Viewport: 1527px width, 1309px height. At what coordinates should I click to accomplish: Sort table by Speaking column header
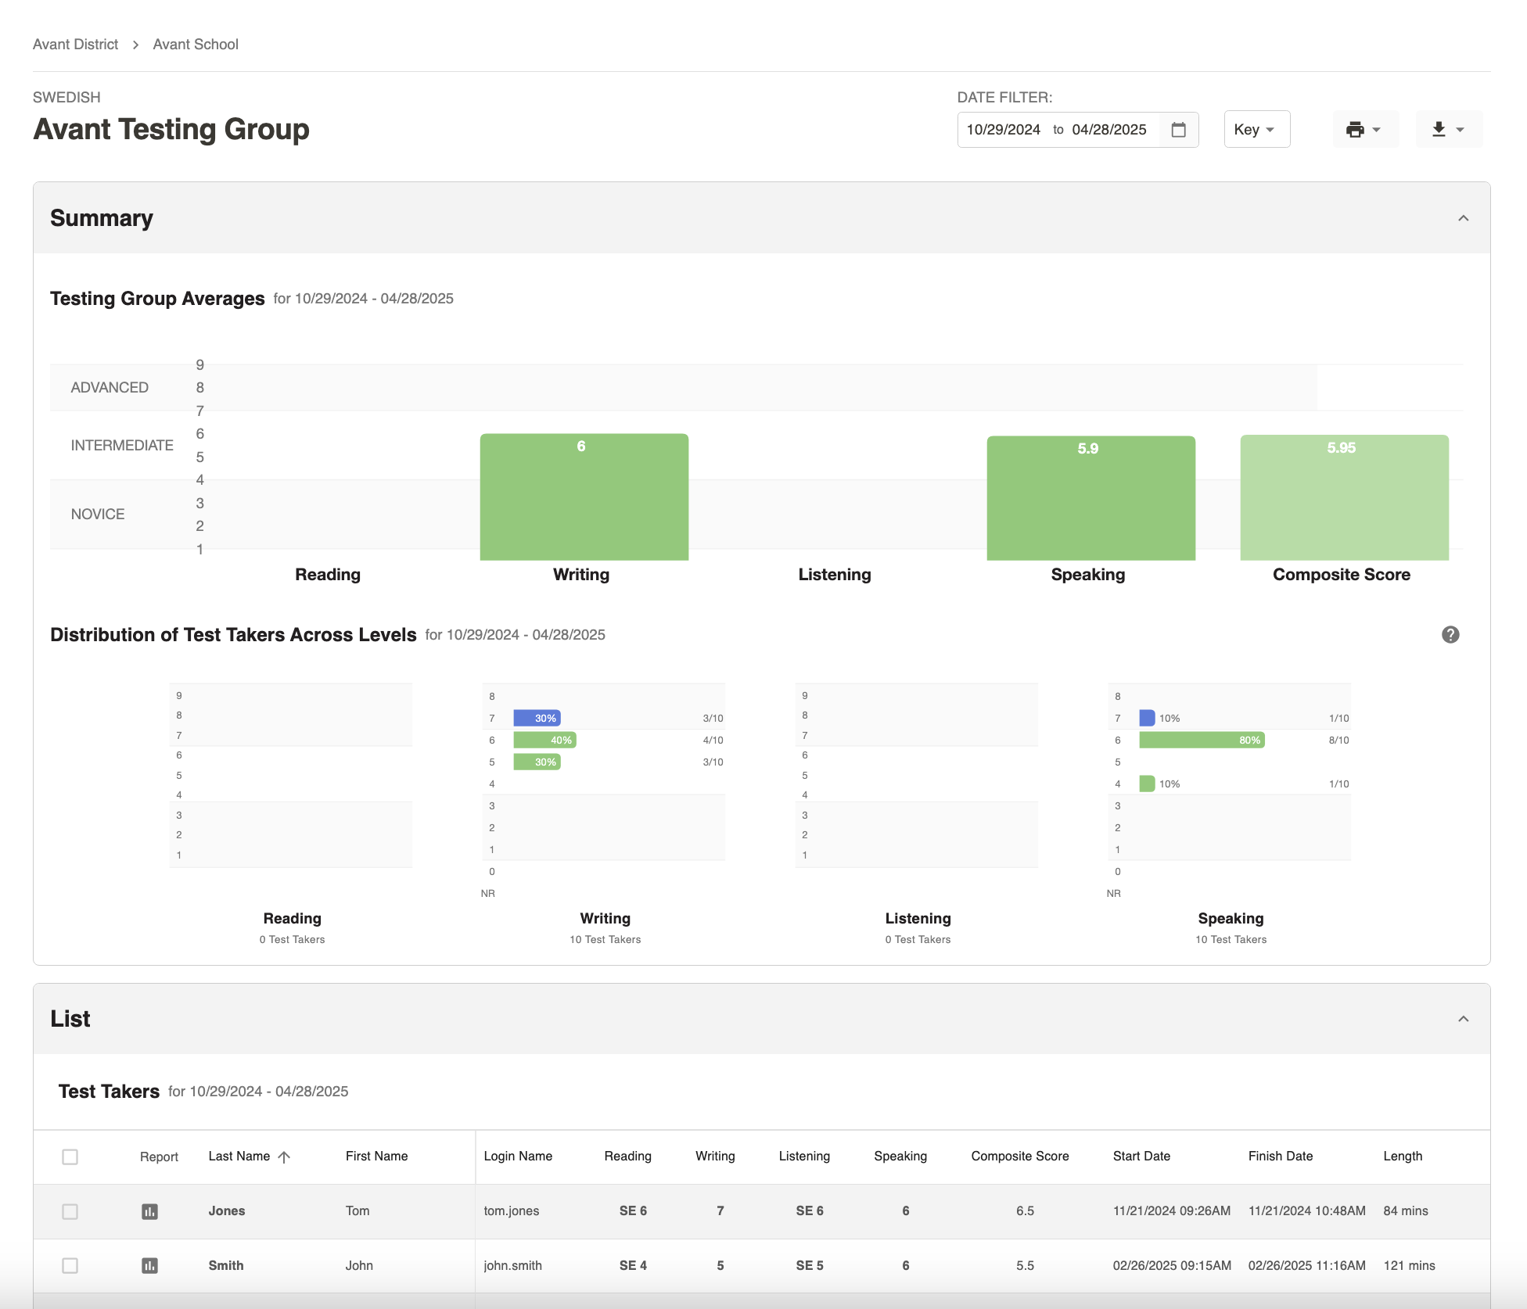click(900, 1157)
